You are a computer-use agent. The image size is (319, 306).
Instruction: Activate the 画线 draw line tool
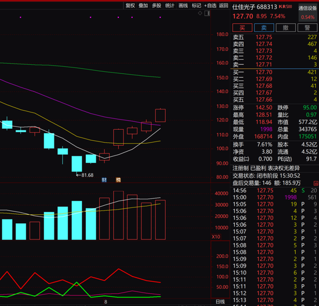(x=183, y=5)
